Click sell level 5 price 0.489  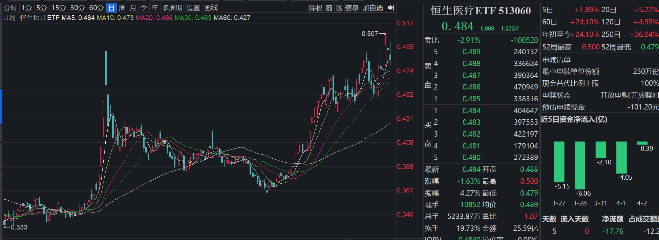coord(471,52)
